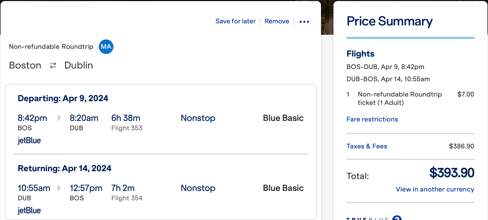
Task: Click Nonstop on the departing flight
Action: click(198, 118)
